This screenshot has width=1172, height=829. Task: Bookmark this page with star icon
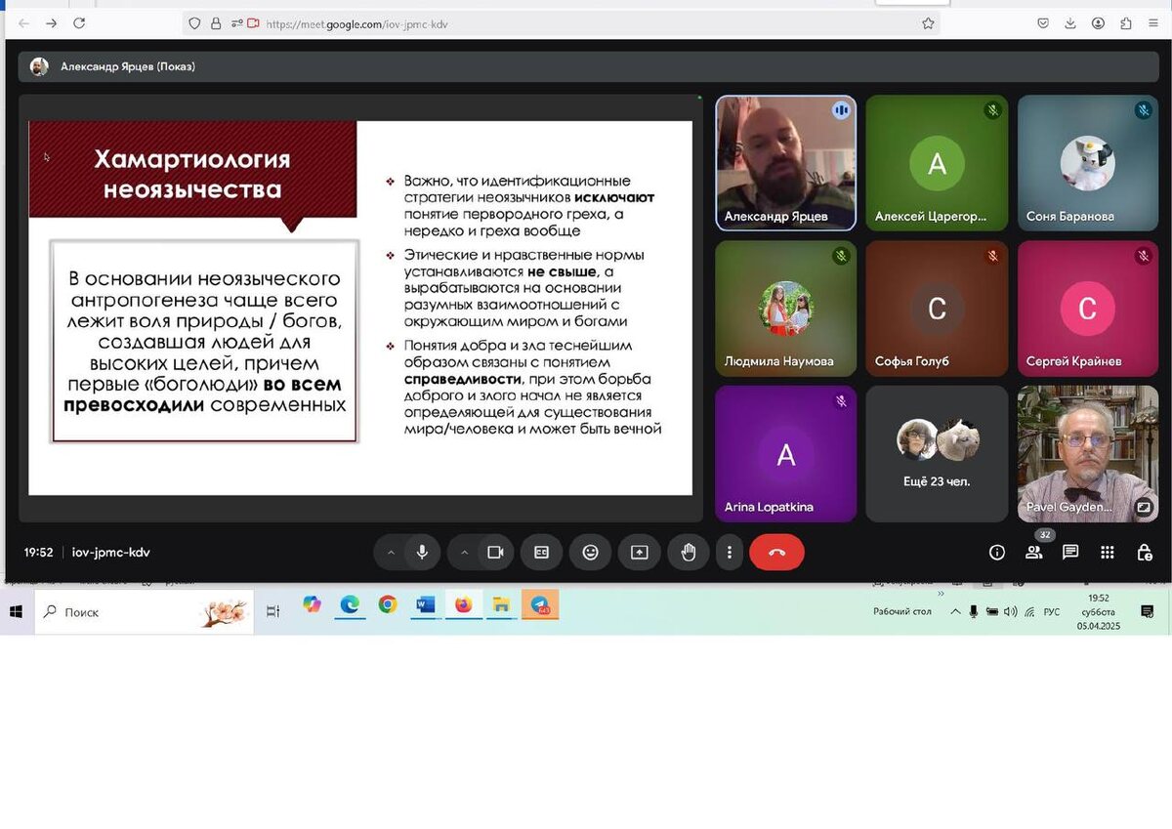pos(928,23)
